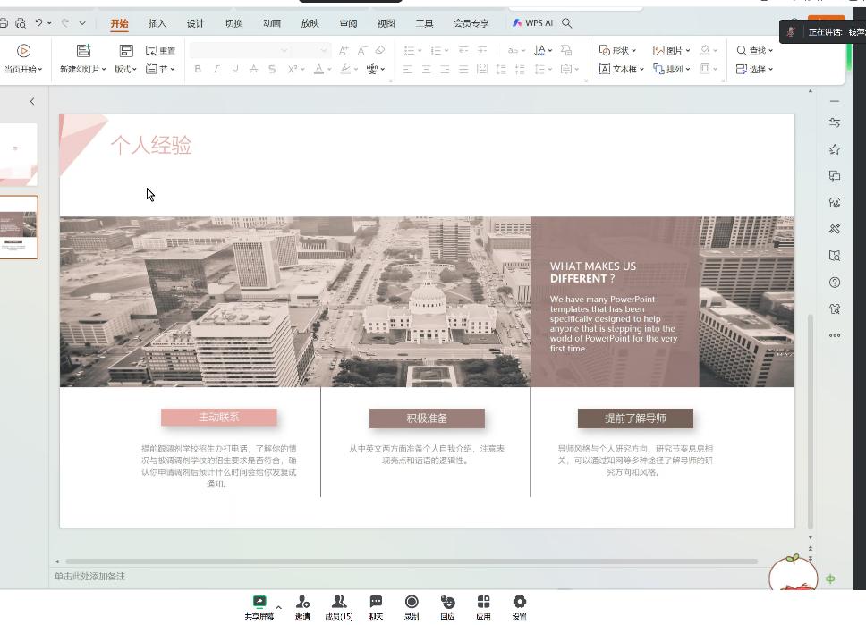866x625 pixels.
Task: Click the new slide icon
Action: point(83,52)
